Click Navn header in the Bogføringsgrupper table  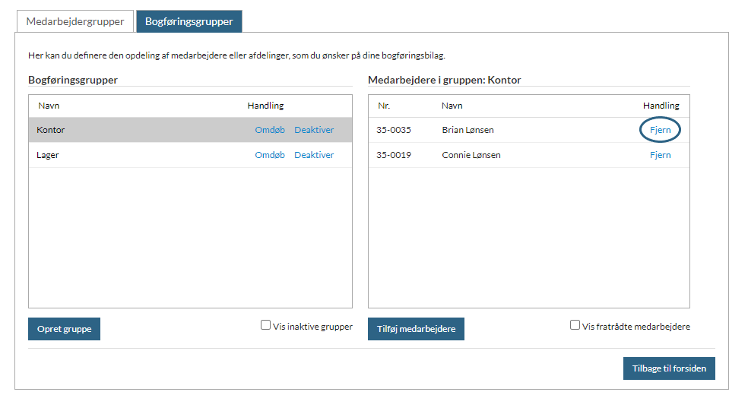tap(49, 106)
